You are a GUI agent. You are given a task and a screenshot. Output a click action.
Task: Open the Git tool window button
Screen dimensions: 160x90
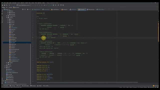[x=18, y=86]
